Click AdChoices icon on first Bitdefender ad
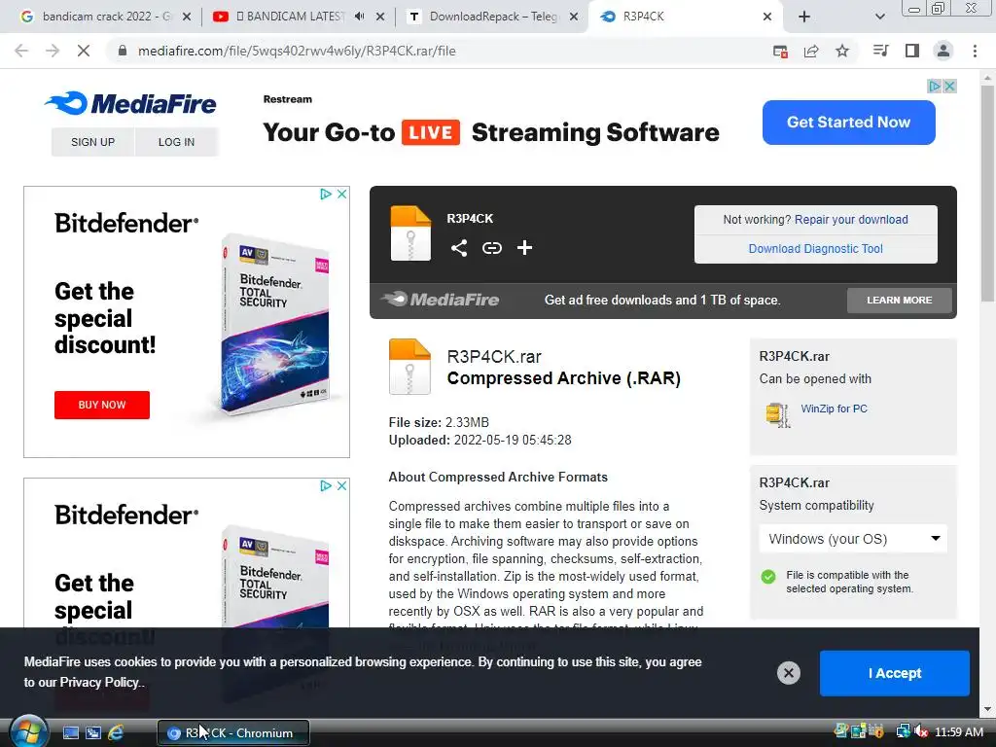 pyautogui.click(x=326, y=194)
